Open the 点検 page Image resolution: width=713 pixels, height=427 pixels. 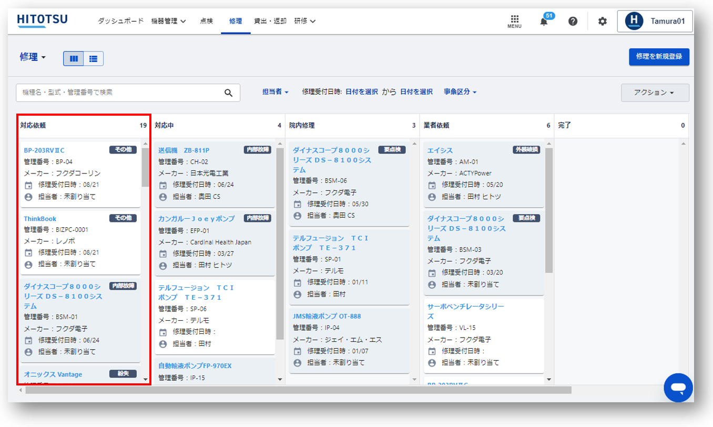tap(206, 21)
